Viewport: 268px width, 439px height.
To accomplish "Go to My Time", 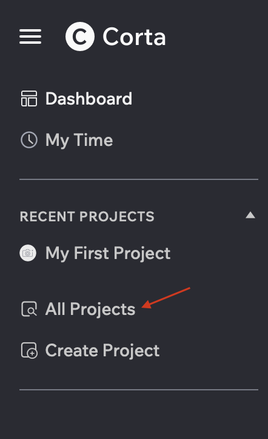I will [x=79, y=140].
